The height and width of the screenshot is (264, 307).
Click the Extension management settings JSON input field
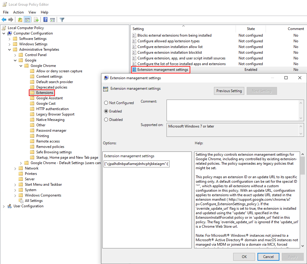137,164
